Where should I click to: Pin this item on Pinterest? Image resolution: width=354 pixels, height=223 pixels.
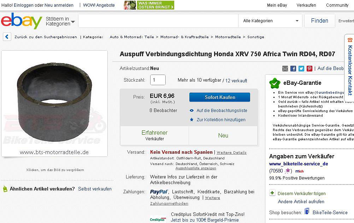coord(309,69)
